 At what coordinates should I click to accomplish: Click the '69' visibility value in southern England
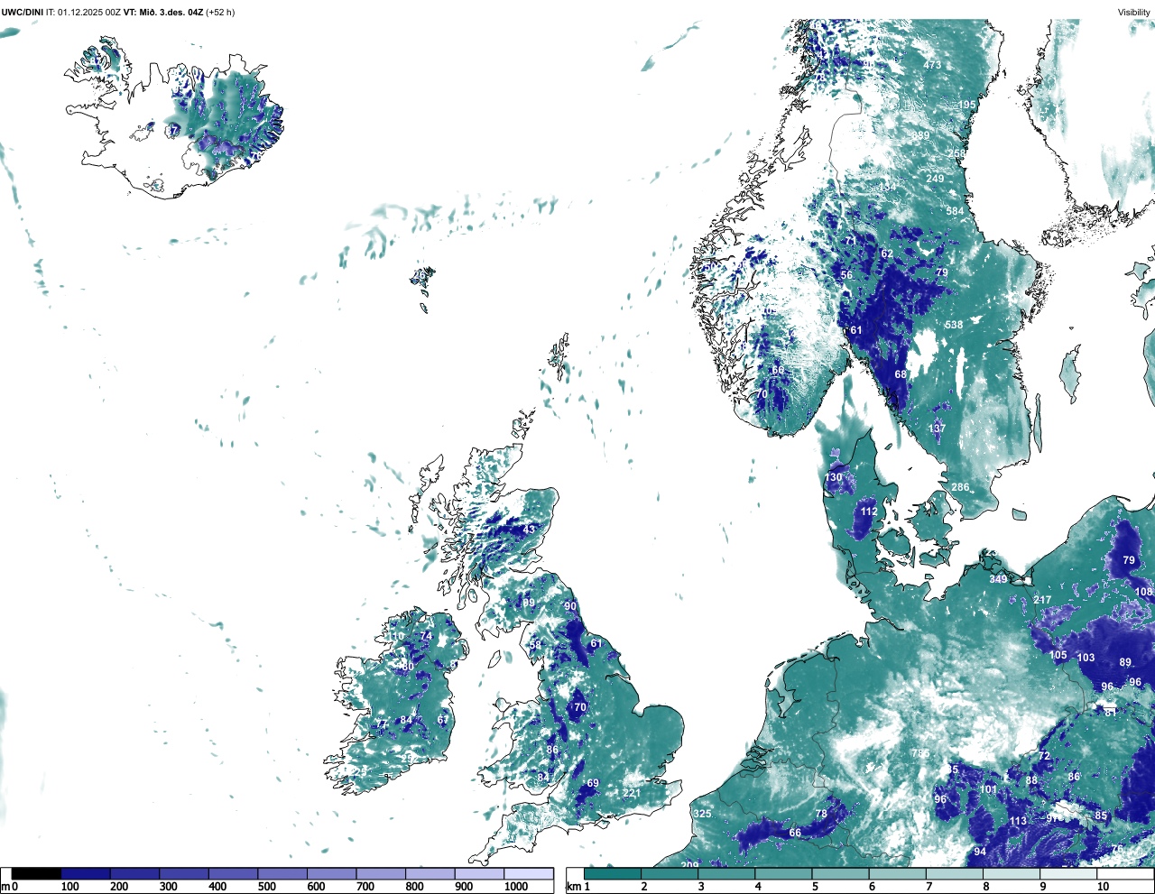pyautogui.click(x=593, y=784)
